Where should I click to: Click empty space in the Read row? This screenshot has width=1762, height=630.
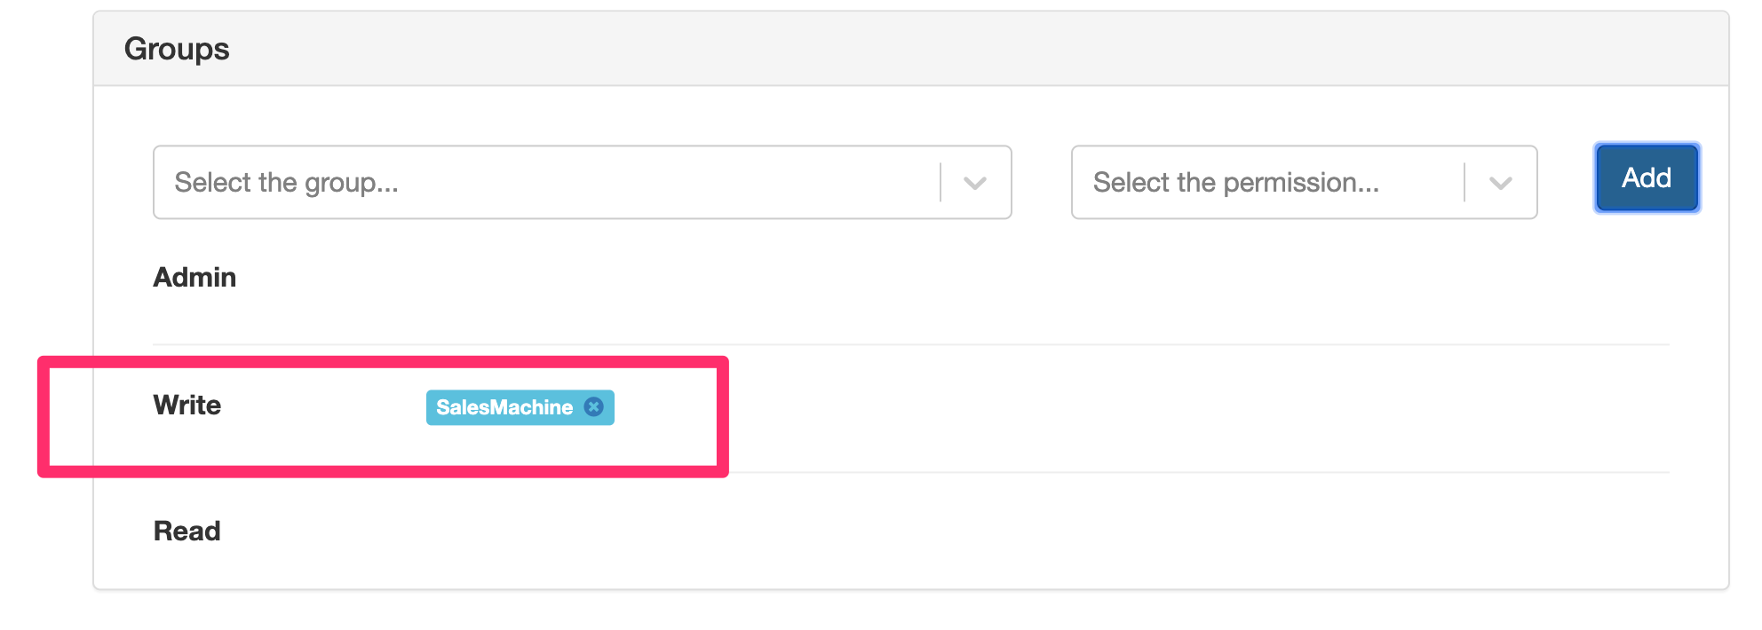click(x=888, y=532)
